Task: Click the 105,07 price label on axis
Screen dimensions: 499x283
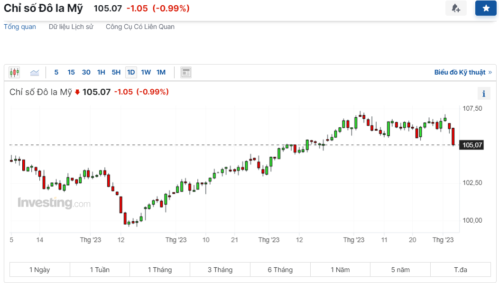Action: [471, 145]
